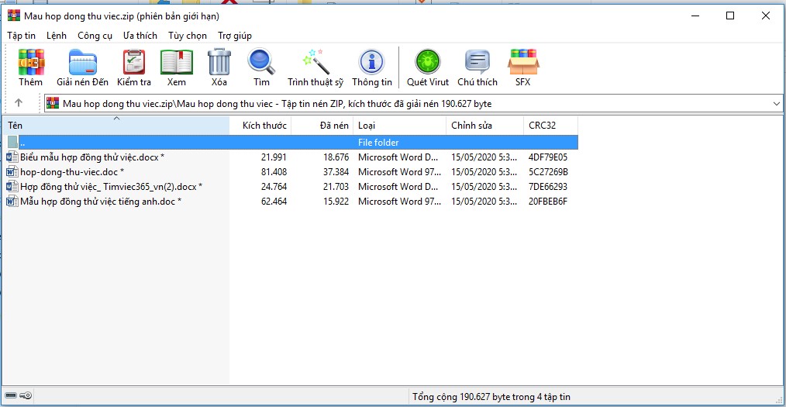The width and height of the screenshot is (786, 407).
Task: Open the Ưa thích menu
Action: [140, 36]
